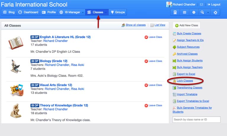Click the open book English class icon
This screenshot has width=227, height=136.
point(16,43)
